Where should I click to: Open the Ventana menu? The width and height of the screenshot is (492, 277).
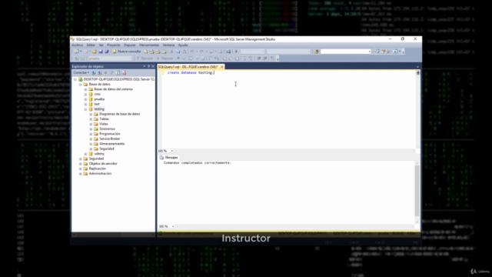pyautogui.click(x=168, y=45)
